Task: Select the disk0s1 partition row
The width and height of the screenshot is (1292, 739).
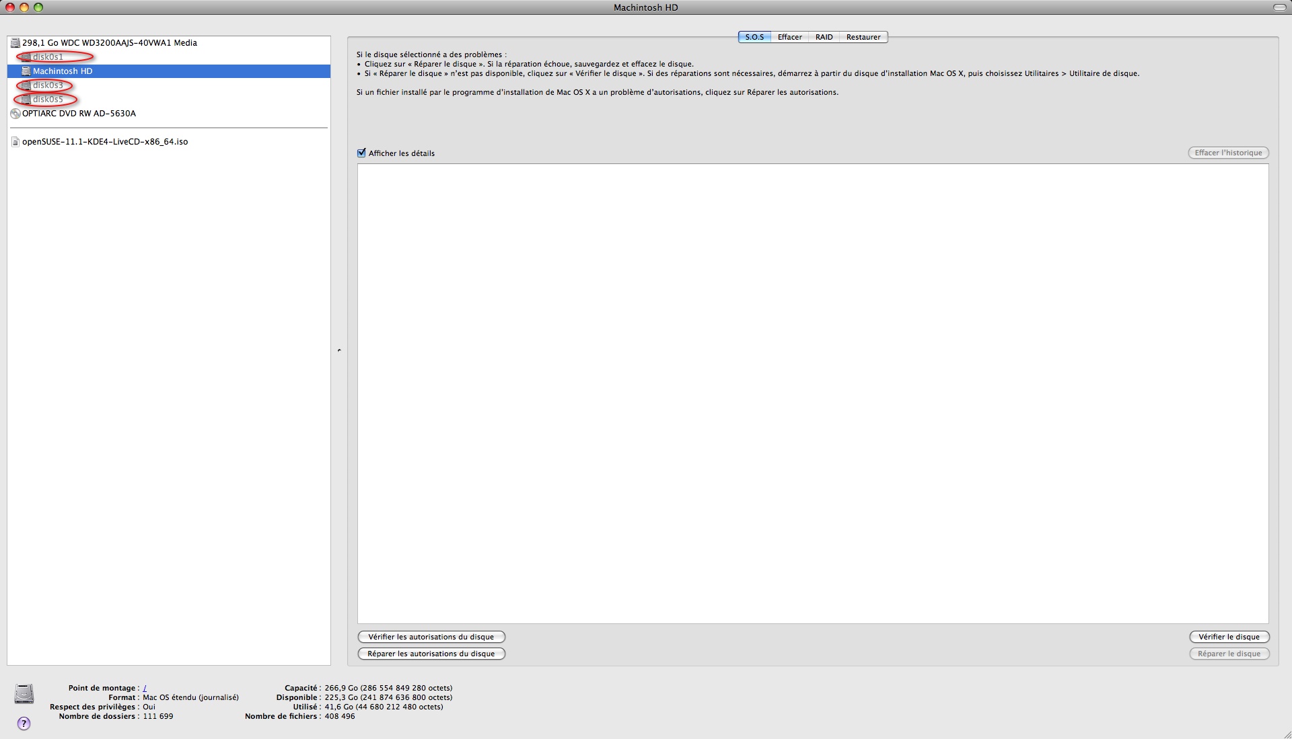Action: [168, 57]
